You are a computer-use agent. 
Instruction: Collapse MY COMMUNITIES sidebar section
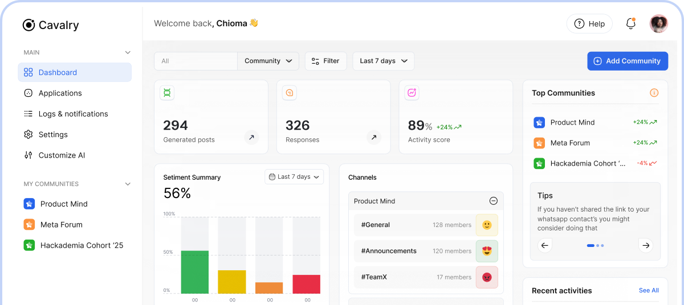[x=128, y=184]
